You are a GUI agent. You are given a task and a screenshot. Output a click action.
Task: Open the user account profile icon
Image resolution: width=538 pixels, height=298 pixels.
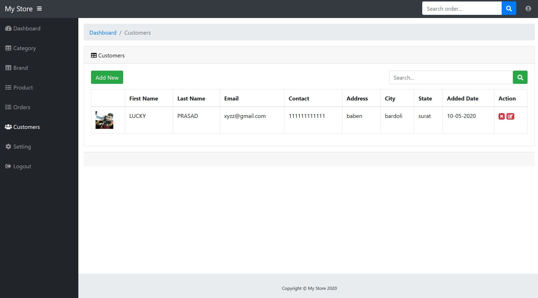[x=528, y=9]
